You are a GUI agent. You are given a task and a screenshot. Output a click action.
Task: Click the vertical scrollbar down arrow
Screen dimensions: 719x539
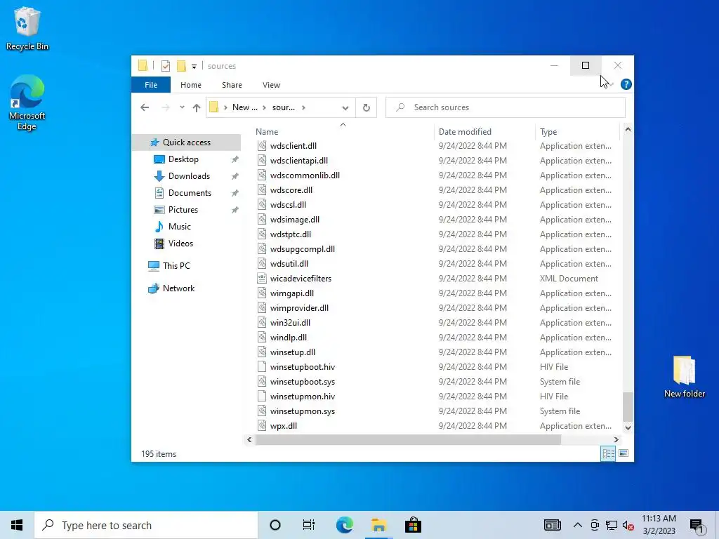(x=628, y=427)
